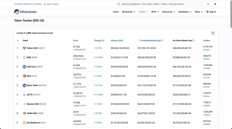Expand the NFTs dropdown menu

[x=155, y=12]
